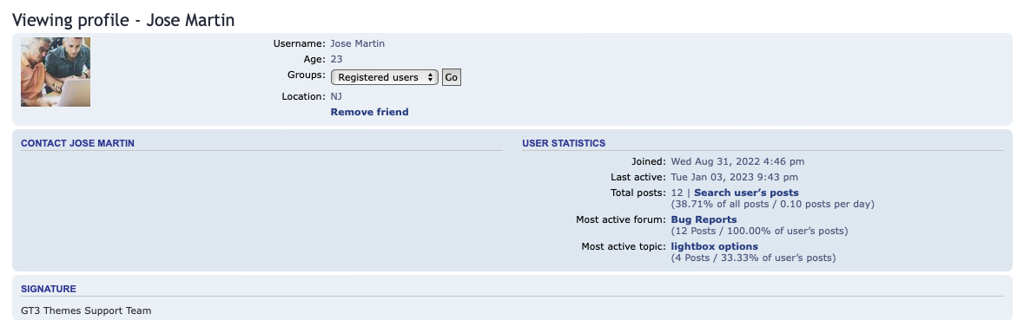The image size is (1024, 320).
Task: Click the Groups field label
Action: point(307,75)
